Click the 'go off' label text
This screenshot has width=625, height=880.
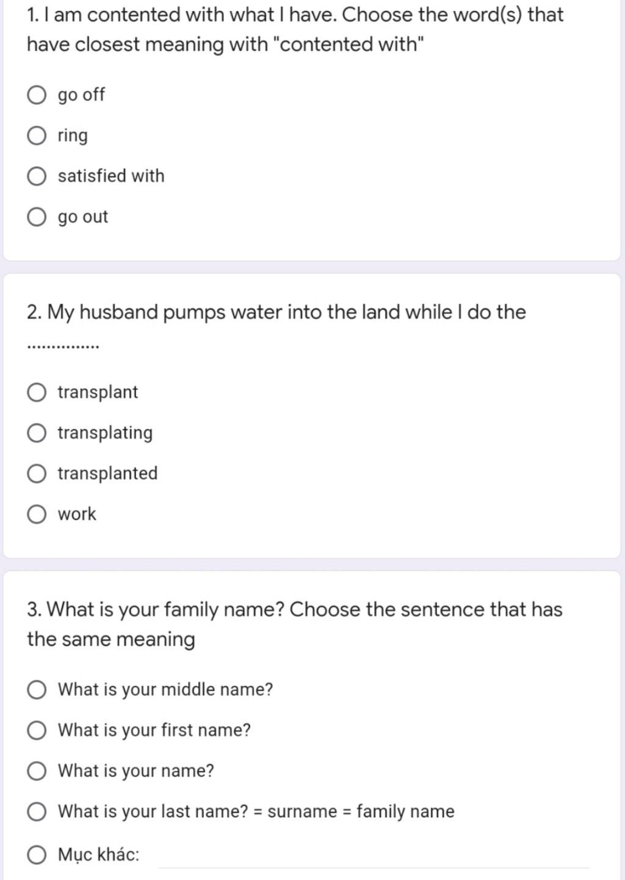81,95
